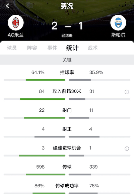The width and height of the screenshot is (134, 195).
Task: Tap info icon beside 攻入前场30米
Action: click(127, 92)
